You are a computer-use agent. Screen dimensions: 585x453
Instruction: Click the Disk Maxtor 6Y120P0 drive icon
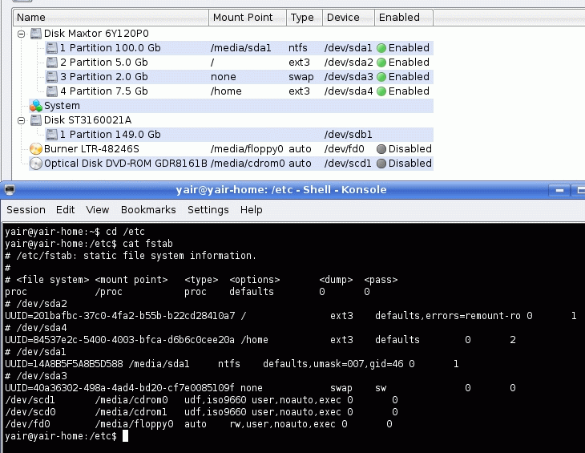pyautogui.click(x=36, y=34)
